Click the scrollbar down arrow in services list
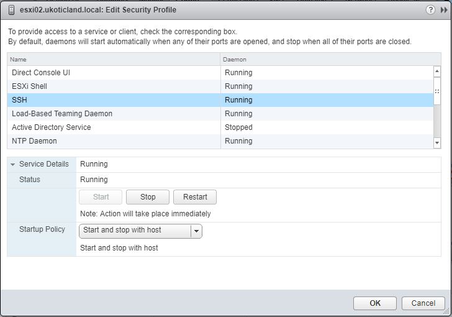This screenshot has width=452, height=317. [x=437, y=142]
